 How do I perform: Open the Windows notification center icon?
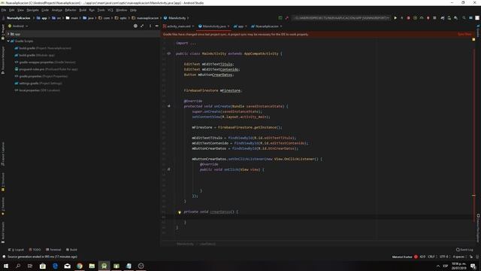tap(473, 266)
